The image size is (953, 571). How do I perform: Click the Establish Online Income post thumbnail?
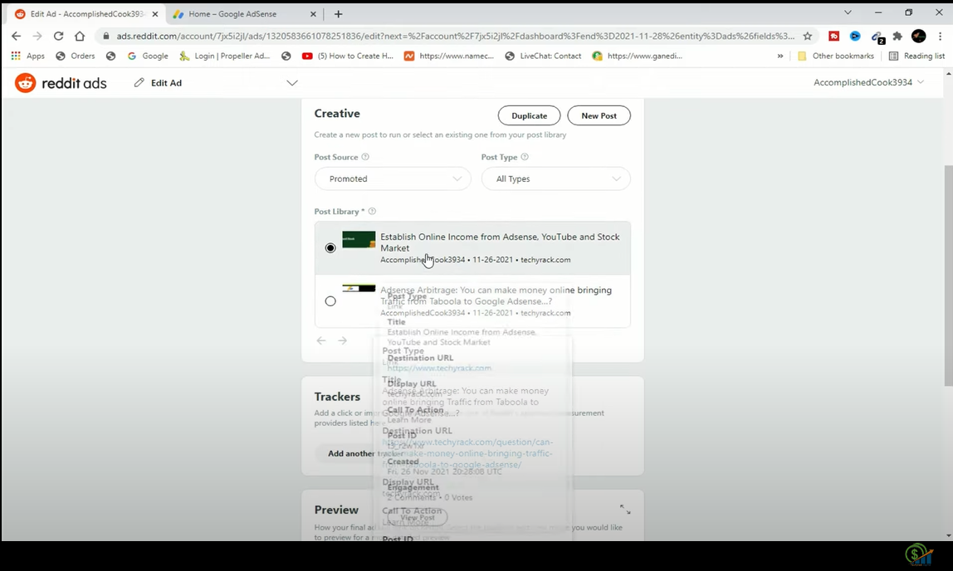tap(359, 239)
